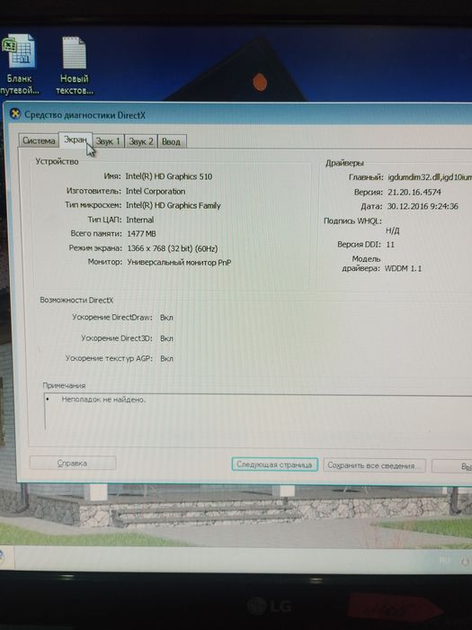The height and width of the screenshot is (630, 472).
Task: Switch to the Система tab
Action: [x=39, y=140]
